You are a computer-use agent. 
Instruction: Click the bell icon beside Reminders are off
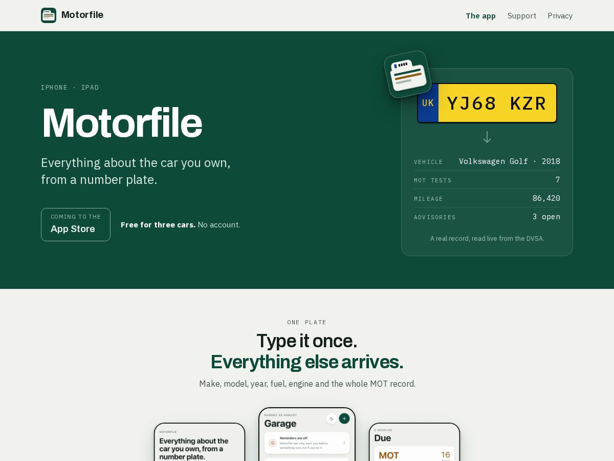click(x=273, y=443)
